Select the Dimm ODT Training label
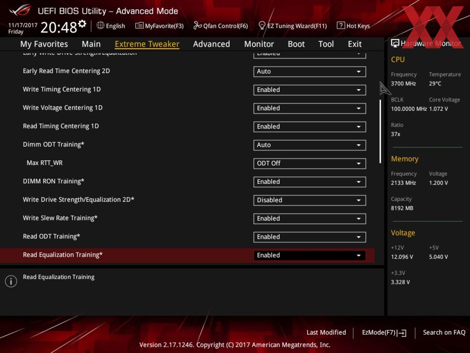 [x=54, y=144]
